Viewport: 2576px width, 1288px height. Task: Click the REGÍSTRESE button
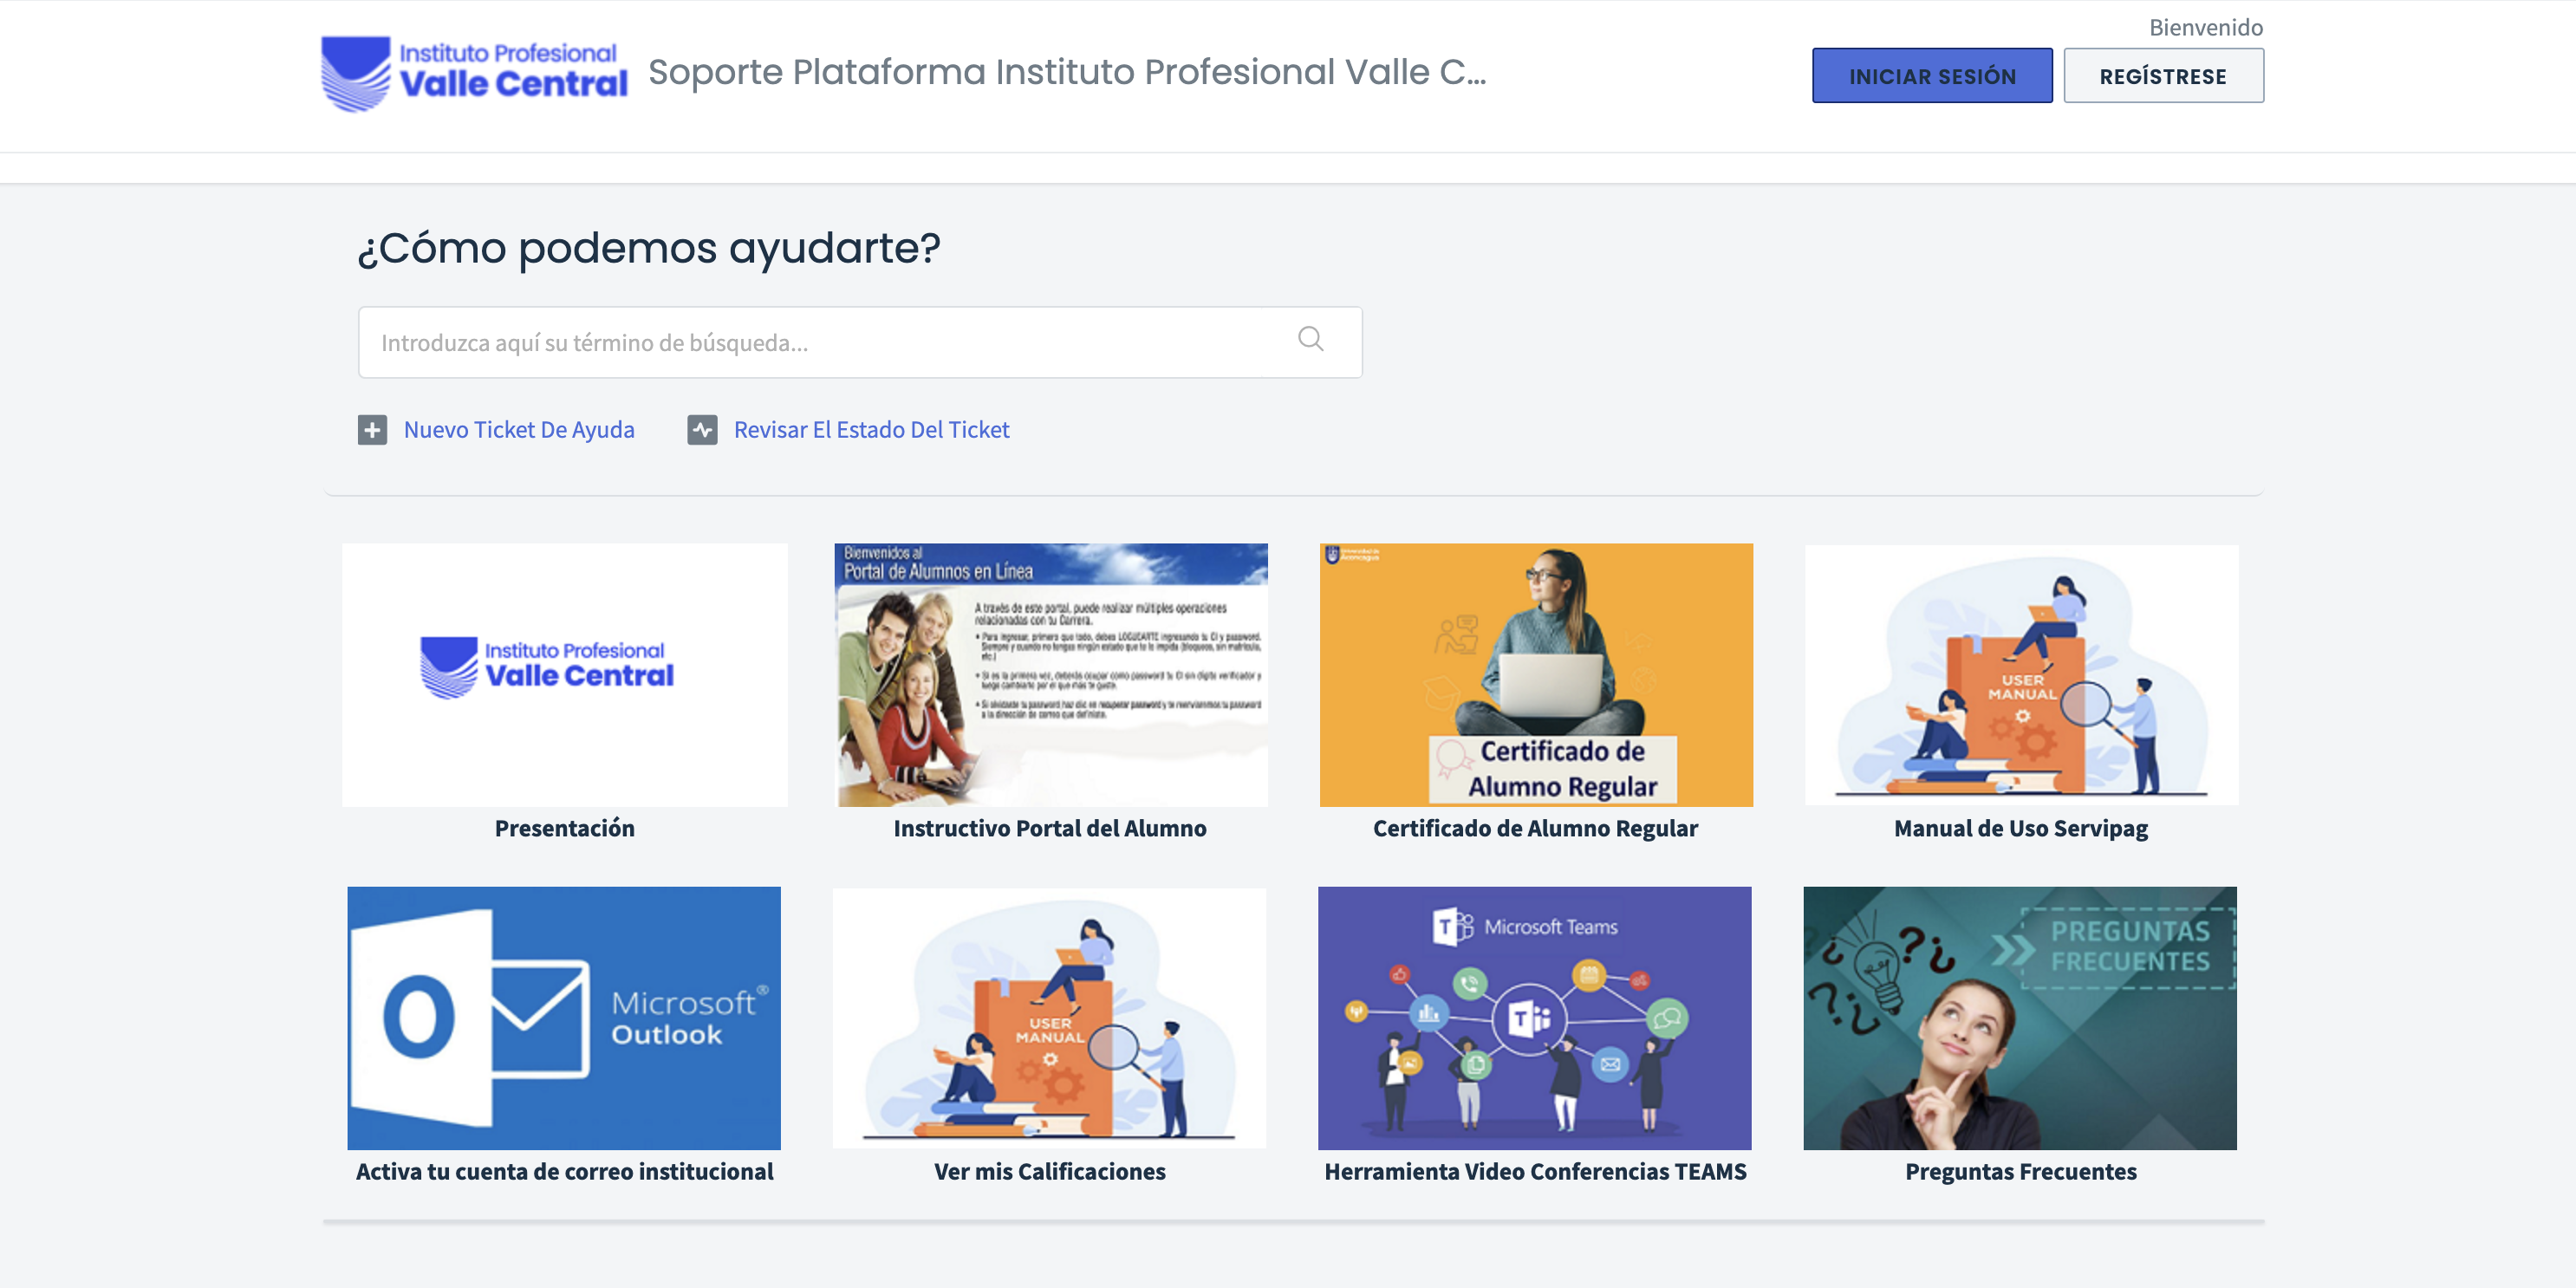click(2163, 76)
